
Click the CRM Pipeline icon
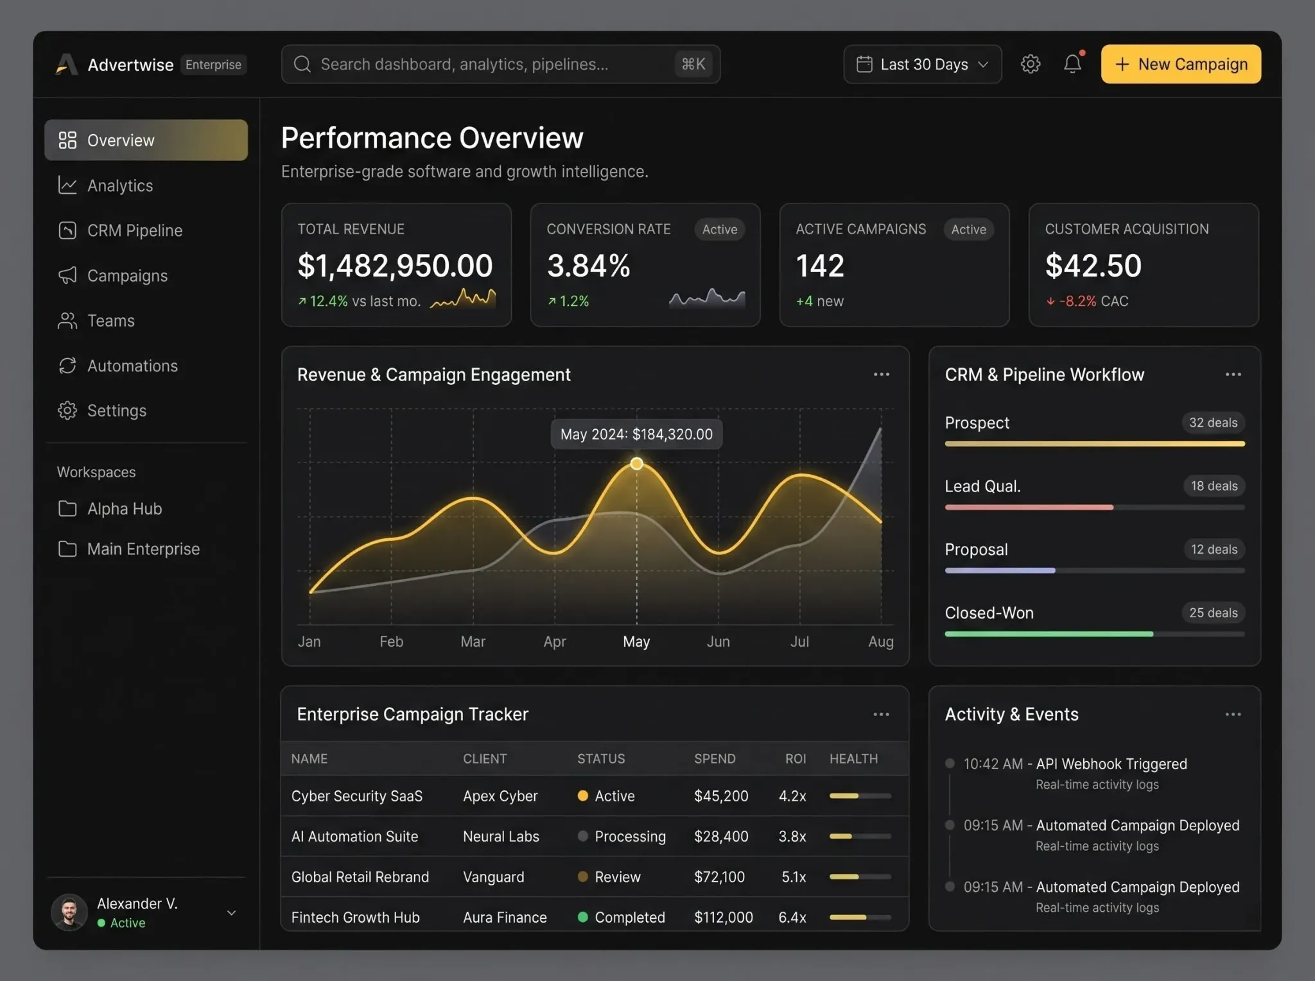point(67,230)
